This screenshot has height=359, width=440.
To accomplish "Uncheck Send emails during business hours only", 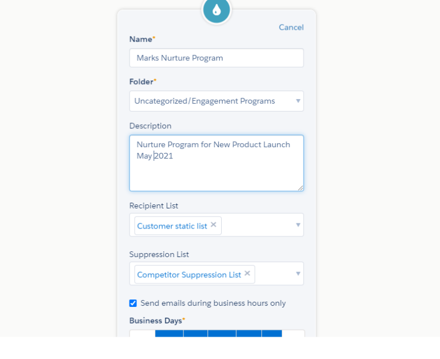I will (x=133, y=303).
